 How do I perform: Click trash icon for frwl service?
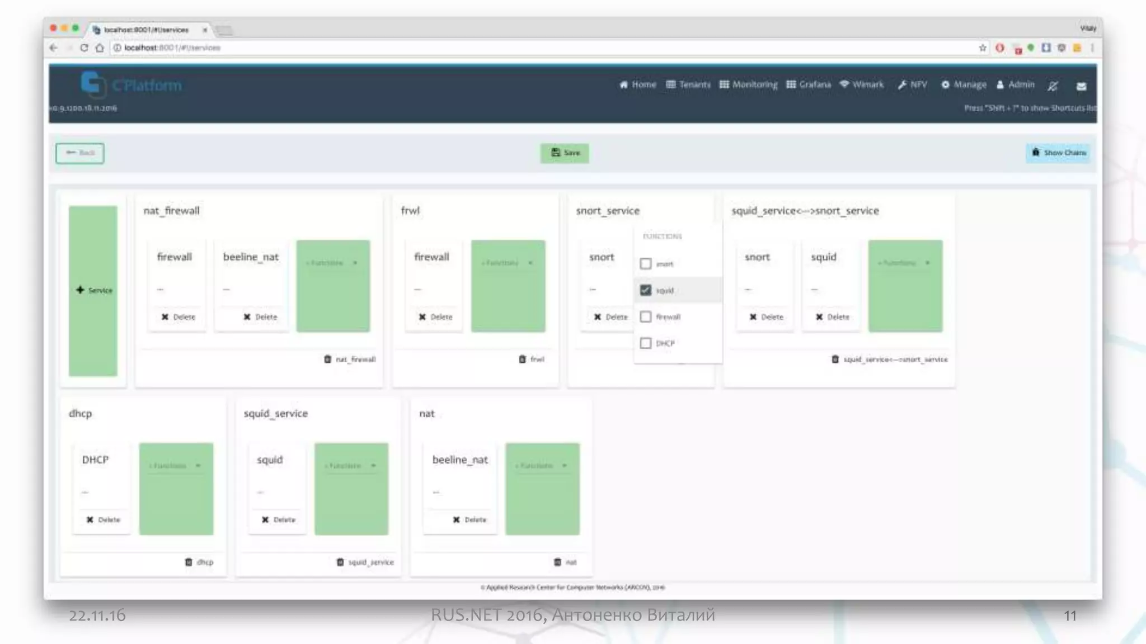pyautogui.click(x=522, y=359)
